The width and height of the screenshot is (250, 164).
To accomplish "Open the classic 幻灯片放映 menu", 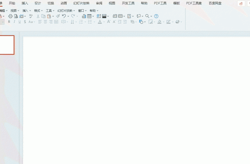I will pos(66,11).
